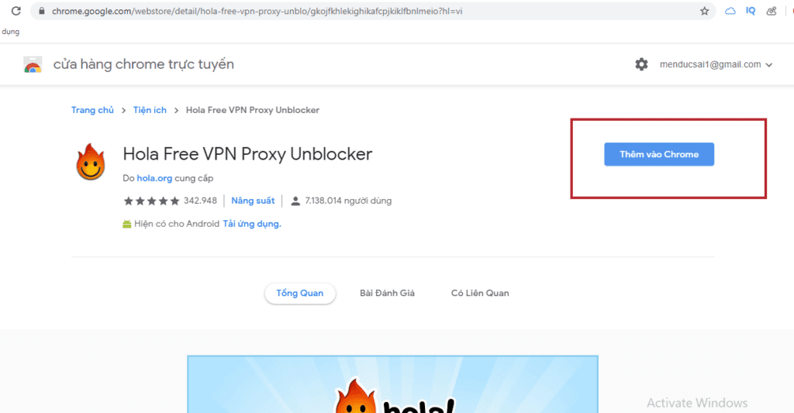Open the hola.org provider link
The image size is (794, 413).
(x=154, y=178)
